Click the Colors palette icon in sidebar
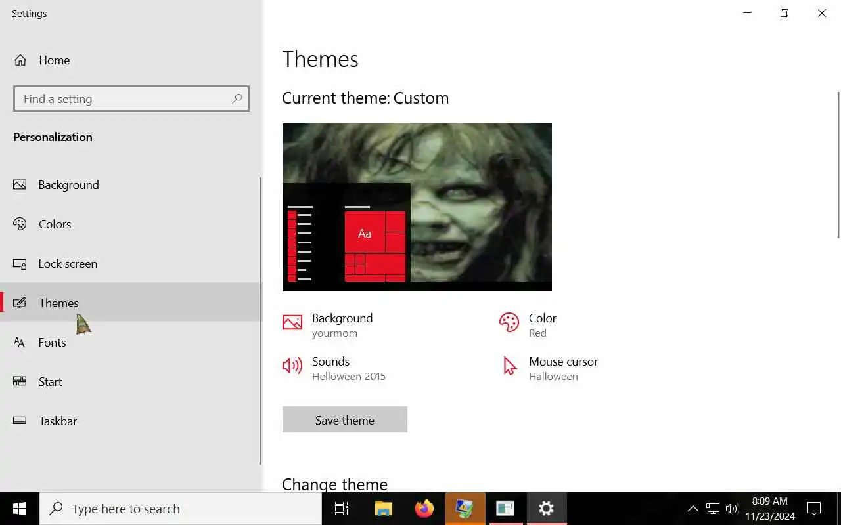 pos(20,224)
